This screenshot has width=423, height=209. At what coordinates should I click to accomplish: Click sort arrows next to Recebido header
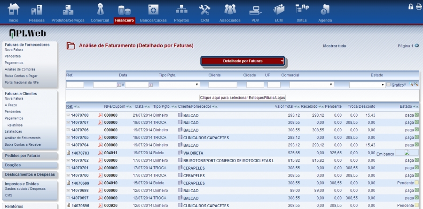(321, 106)
